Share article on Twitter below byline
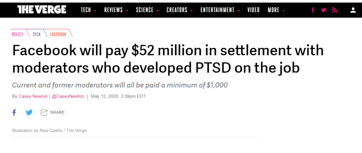The width and height of the screenshot is (362, 153). [x=29, y=112]
